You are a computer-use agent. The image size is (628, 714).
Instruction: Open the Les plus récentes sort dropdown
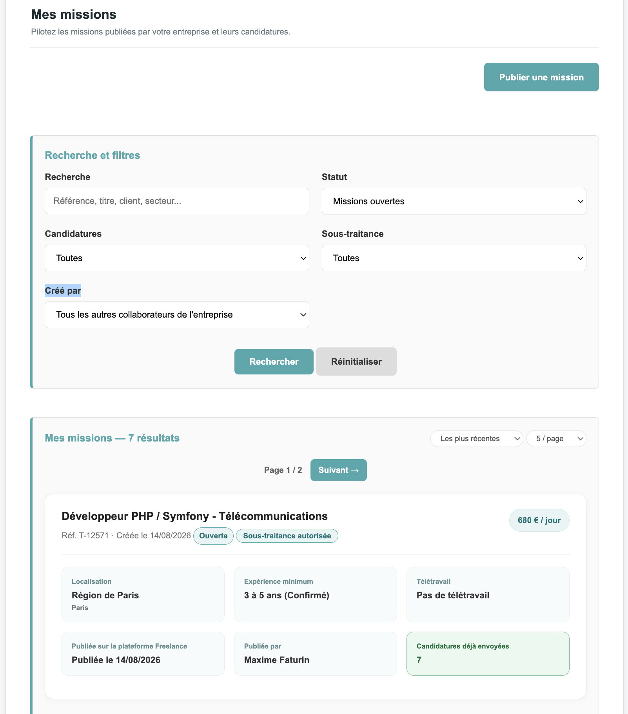(477, 438)
